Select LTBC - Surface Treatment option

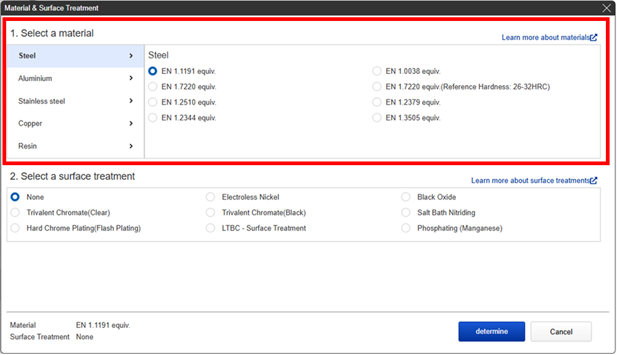point(210,229)
